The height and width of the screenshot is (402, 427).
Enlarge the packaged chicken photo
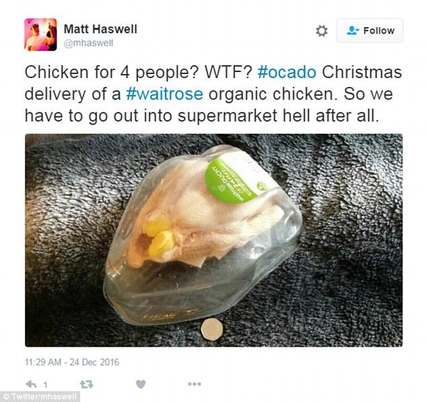click(x=213, y=240)
